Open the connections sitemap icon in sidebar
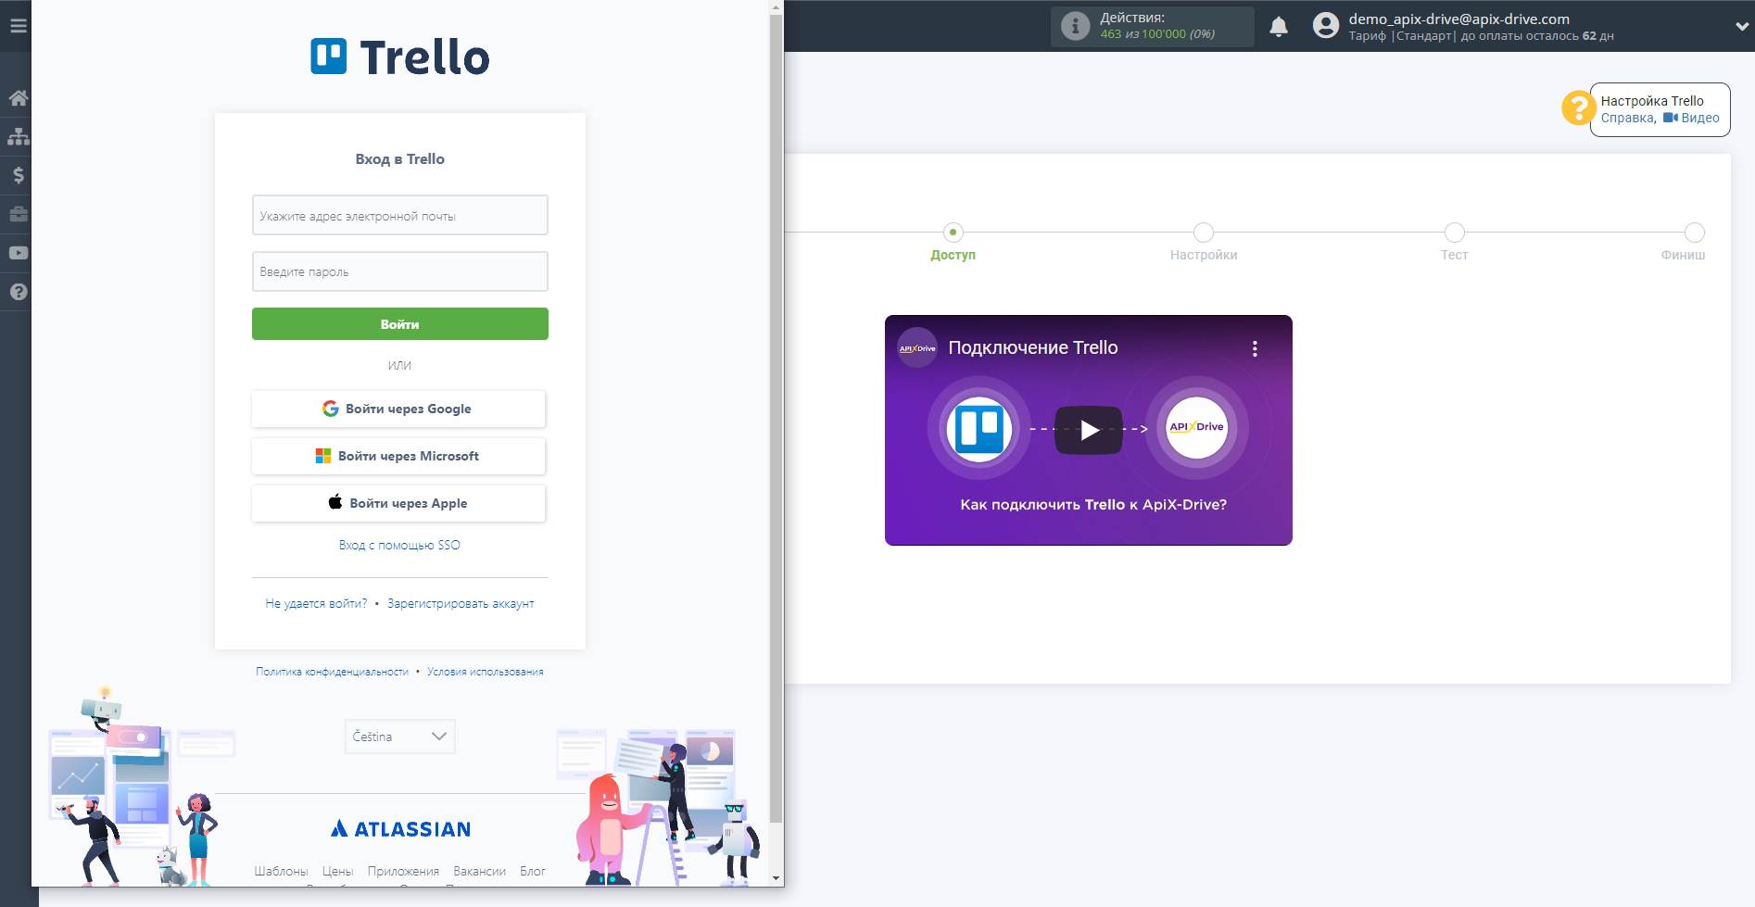1755x907 pixels. (x=18, y=137)
